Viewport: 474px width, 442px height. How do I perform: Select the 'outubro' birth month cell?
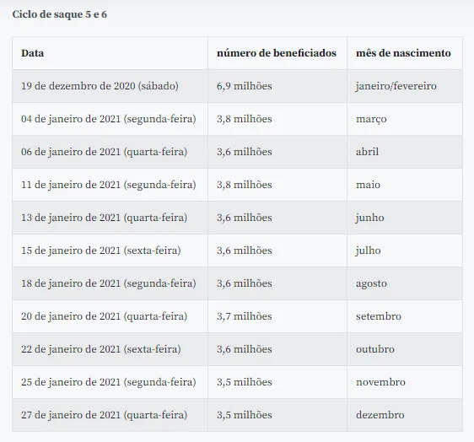(x=405, y=349)
